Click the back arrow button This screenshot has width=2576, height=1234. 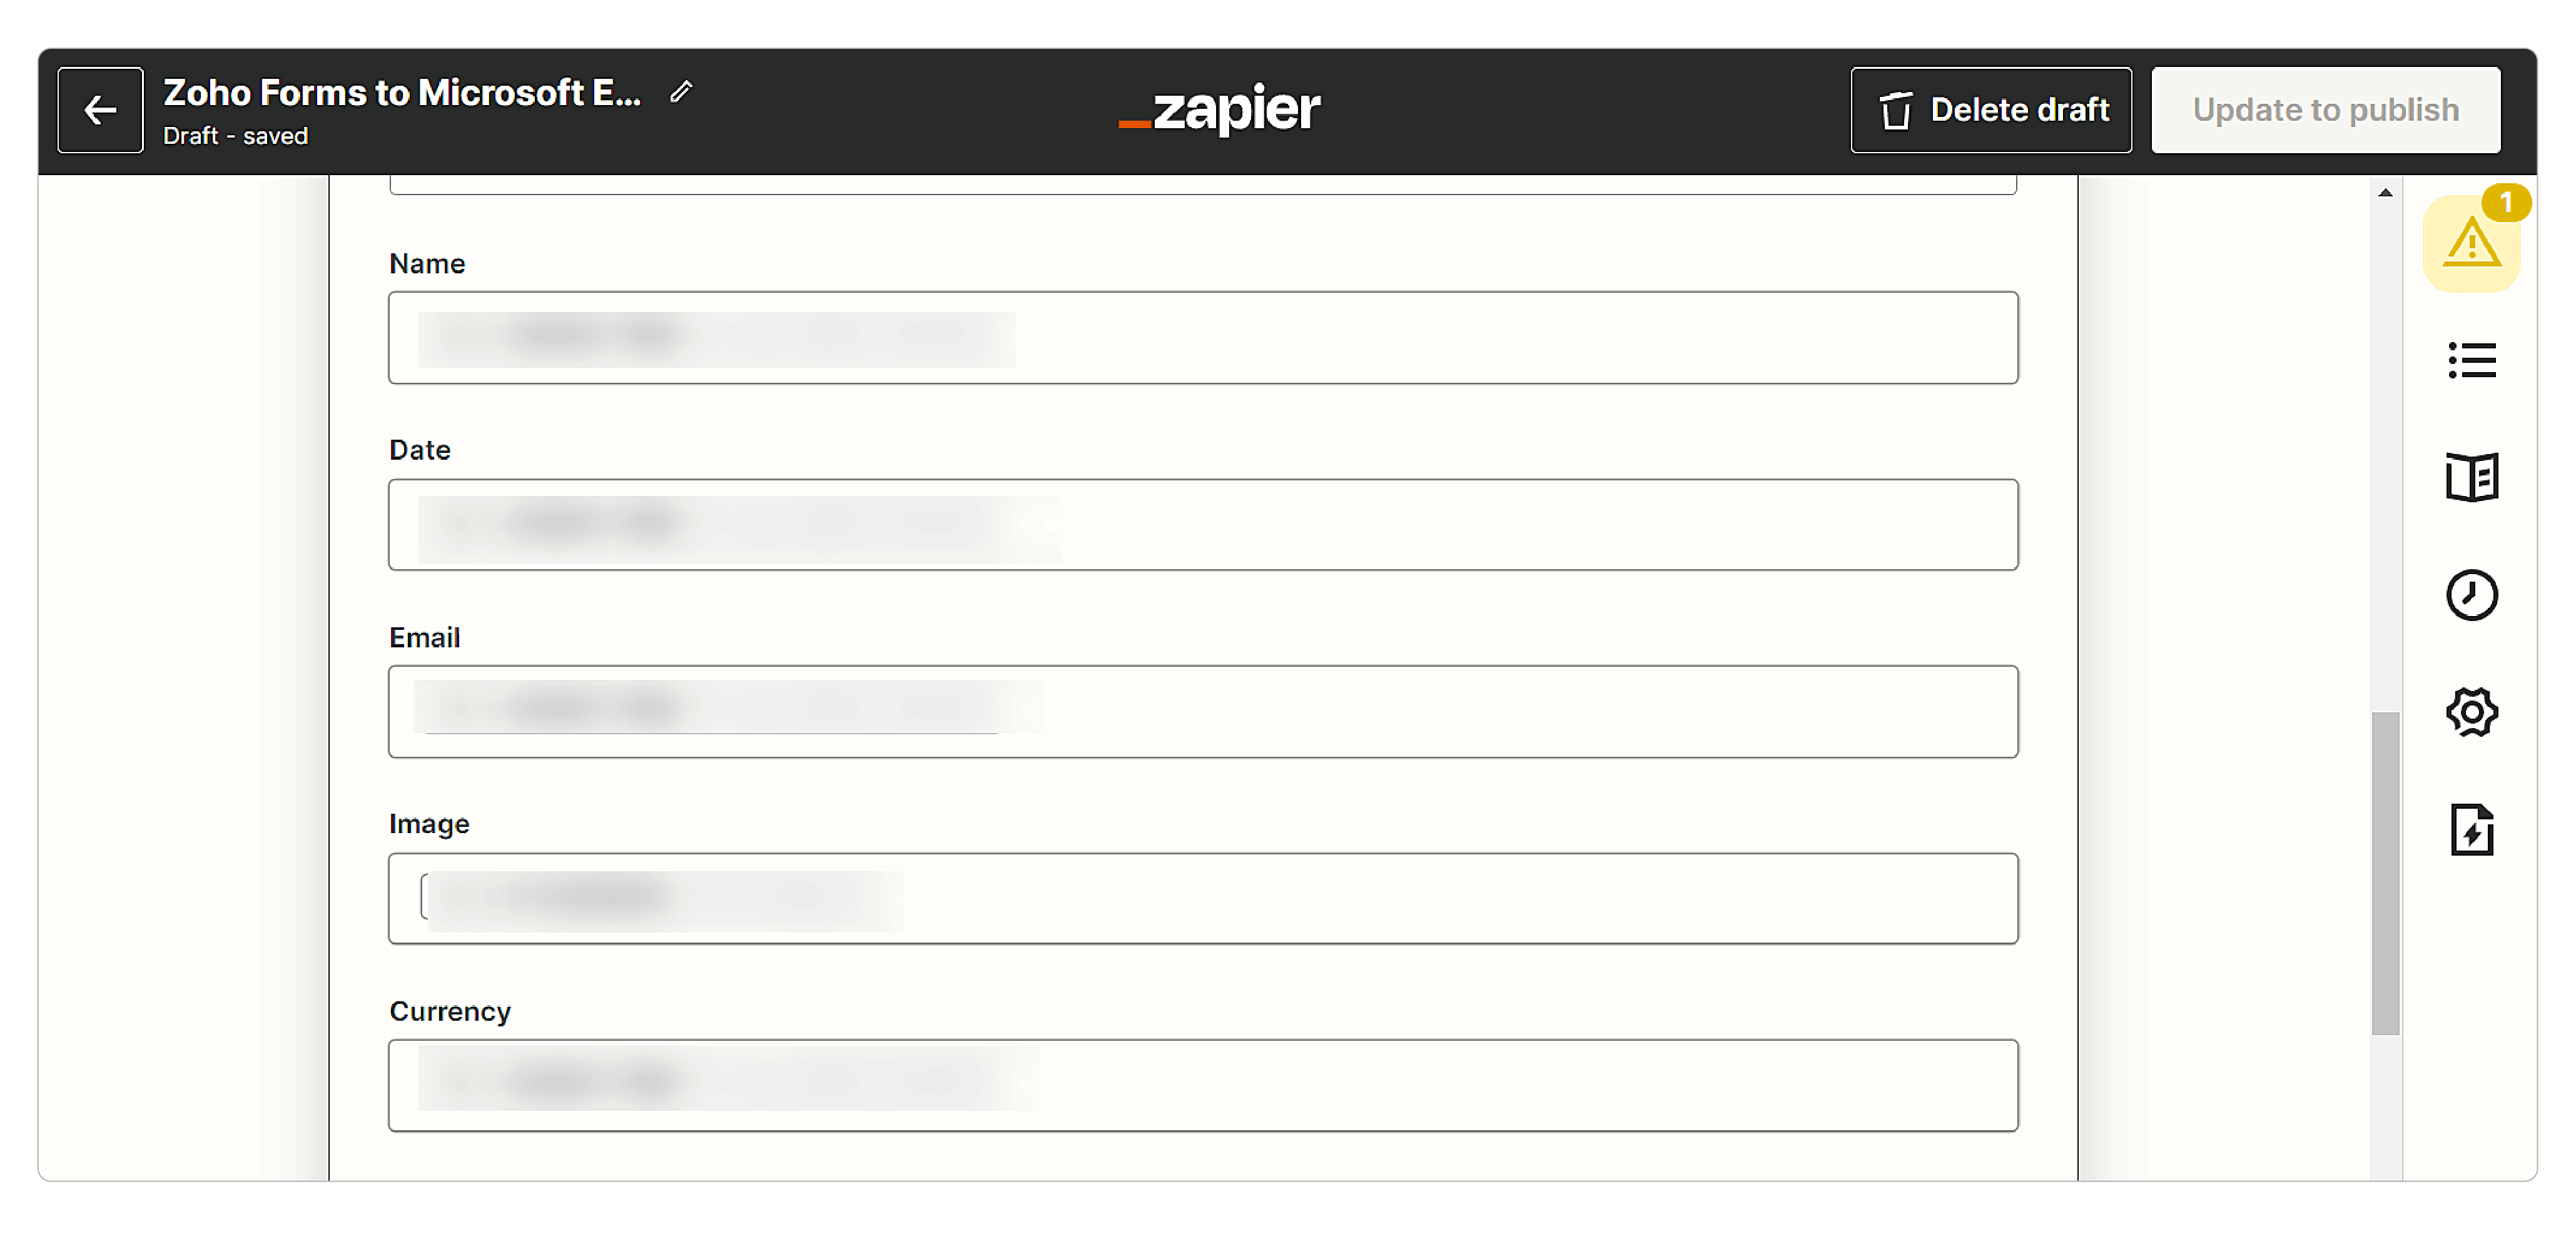[100, 110]
